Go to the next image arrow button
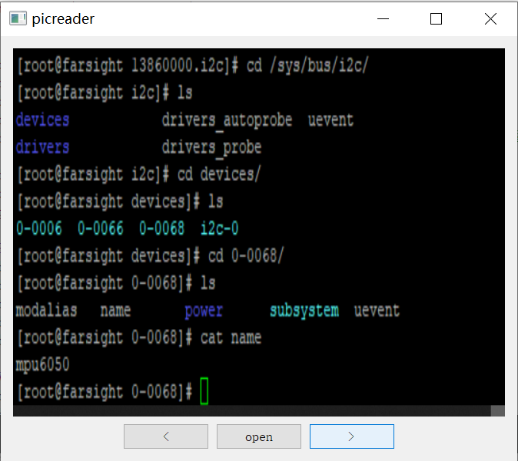518x461 pixels. pyautogui.click(x=352, y=436)
